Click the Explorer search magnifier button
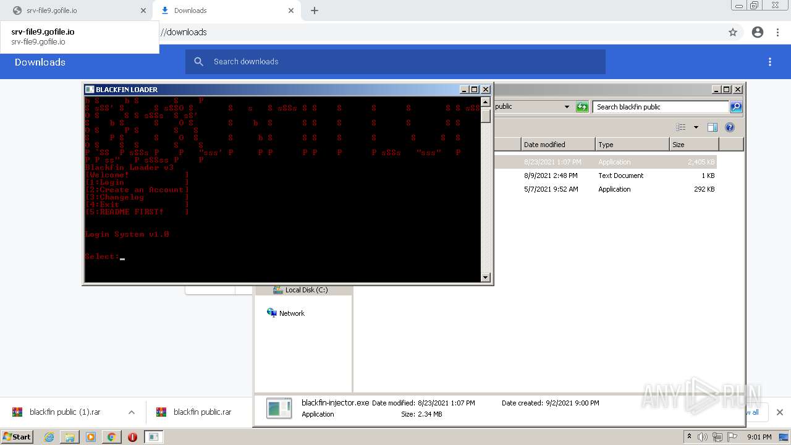The image size is (791, 445). (736, 107)
